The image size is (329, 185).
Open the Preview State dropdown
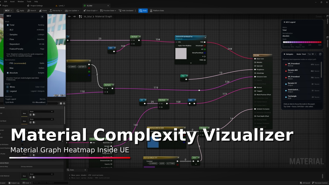108,11
